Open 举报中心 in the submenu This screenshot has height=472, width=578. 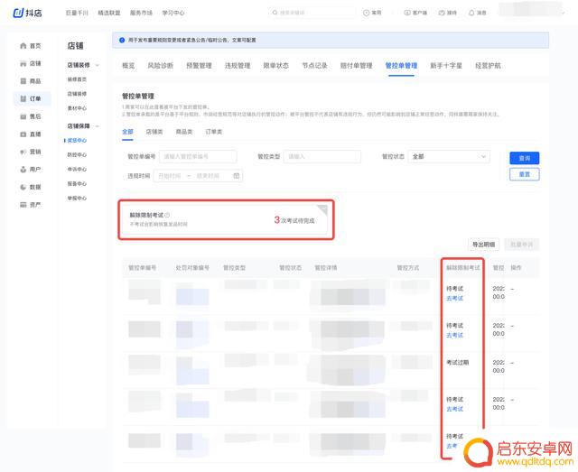77,199
